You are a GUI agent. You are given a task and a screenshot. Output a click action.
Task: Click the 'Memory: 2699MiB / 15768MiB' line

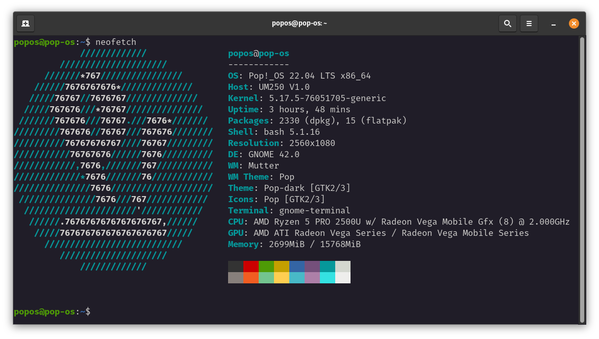click(294, 244)
